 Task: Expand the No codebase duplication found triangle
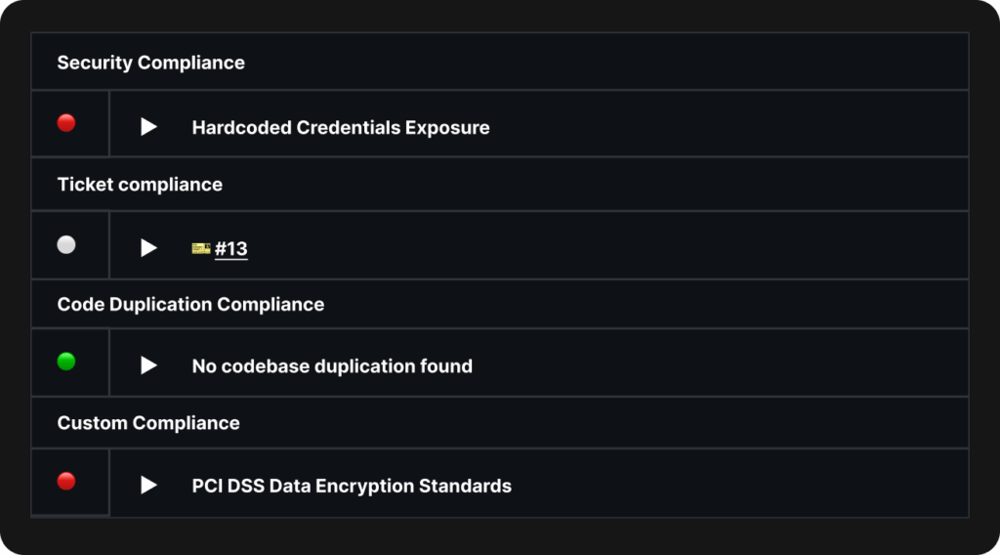click(148, 365)
